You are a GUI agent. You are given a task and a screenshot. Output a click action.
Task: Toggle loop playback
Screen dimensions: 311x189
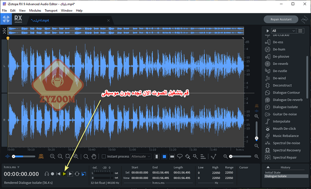[77, 174]
